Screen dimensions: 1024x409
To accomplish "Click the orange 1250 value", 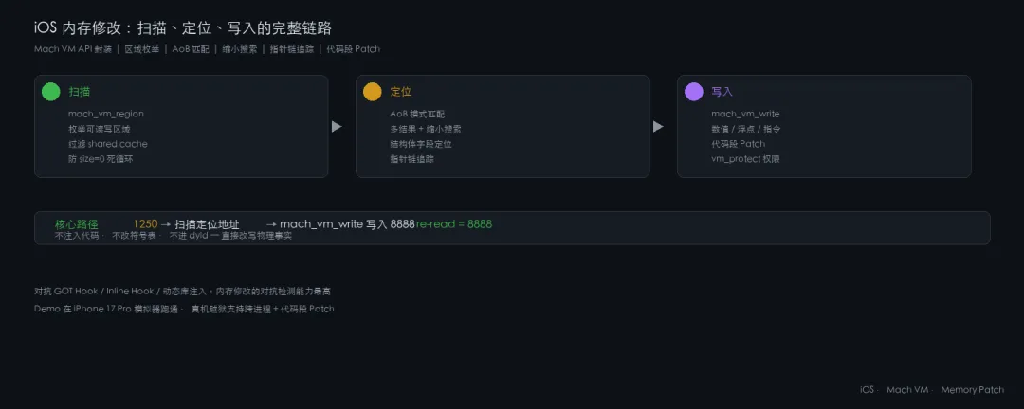I will [x=146, y=224].
